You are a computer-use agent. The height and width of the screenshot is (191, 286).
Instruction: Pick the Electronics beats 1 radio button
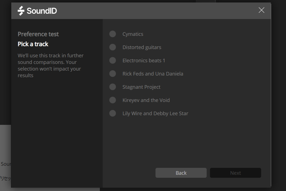click(112, 60)
